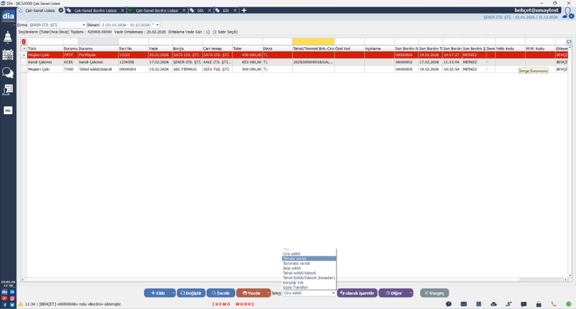The image size is (576, 309).
Task: Open the YouTube icon in sidebar
Action: [4, 299]
